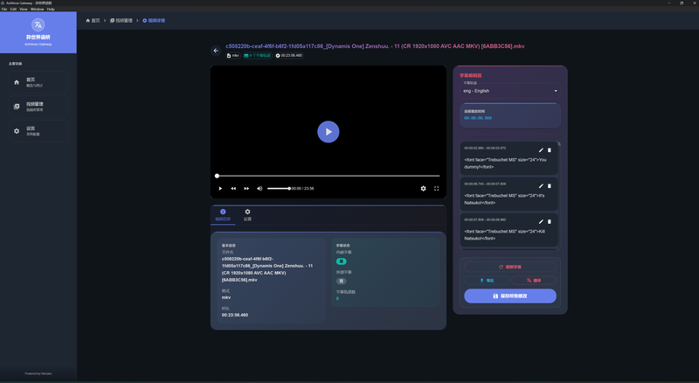
Task: Click the back arrow beside the video title
Action: 216,51
